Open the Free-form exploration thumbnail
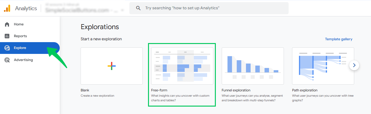This screenshot has height=114, width=371. [182, 66]
